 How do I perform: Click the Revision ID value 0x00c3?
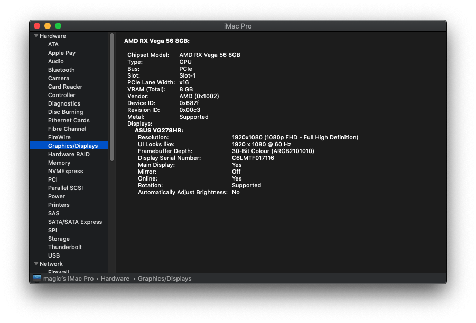[190, 110]
